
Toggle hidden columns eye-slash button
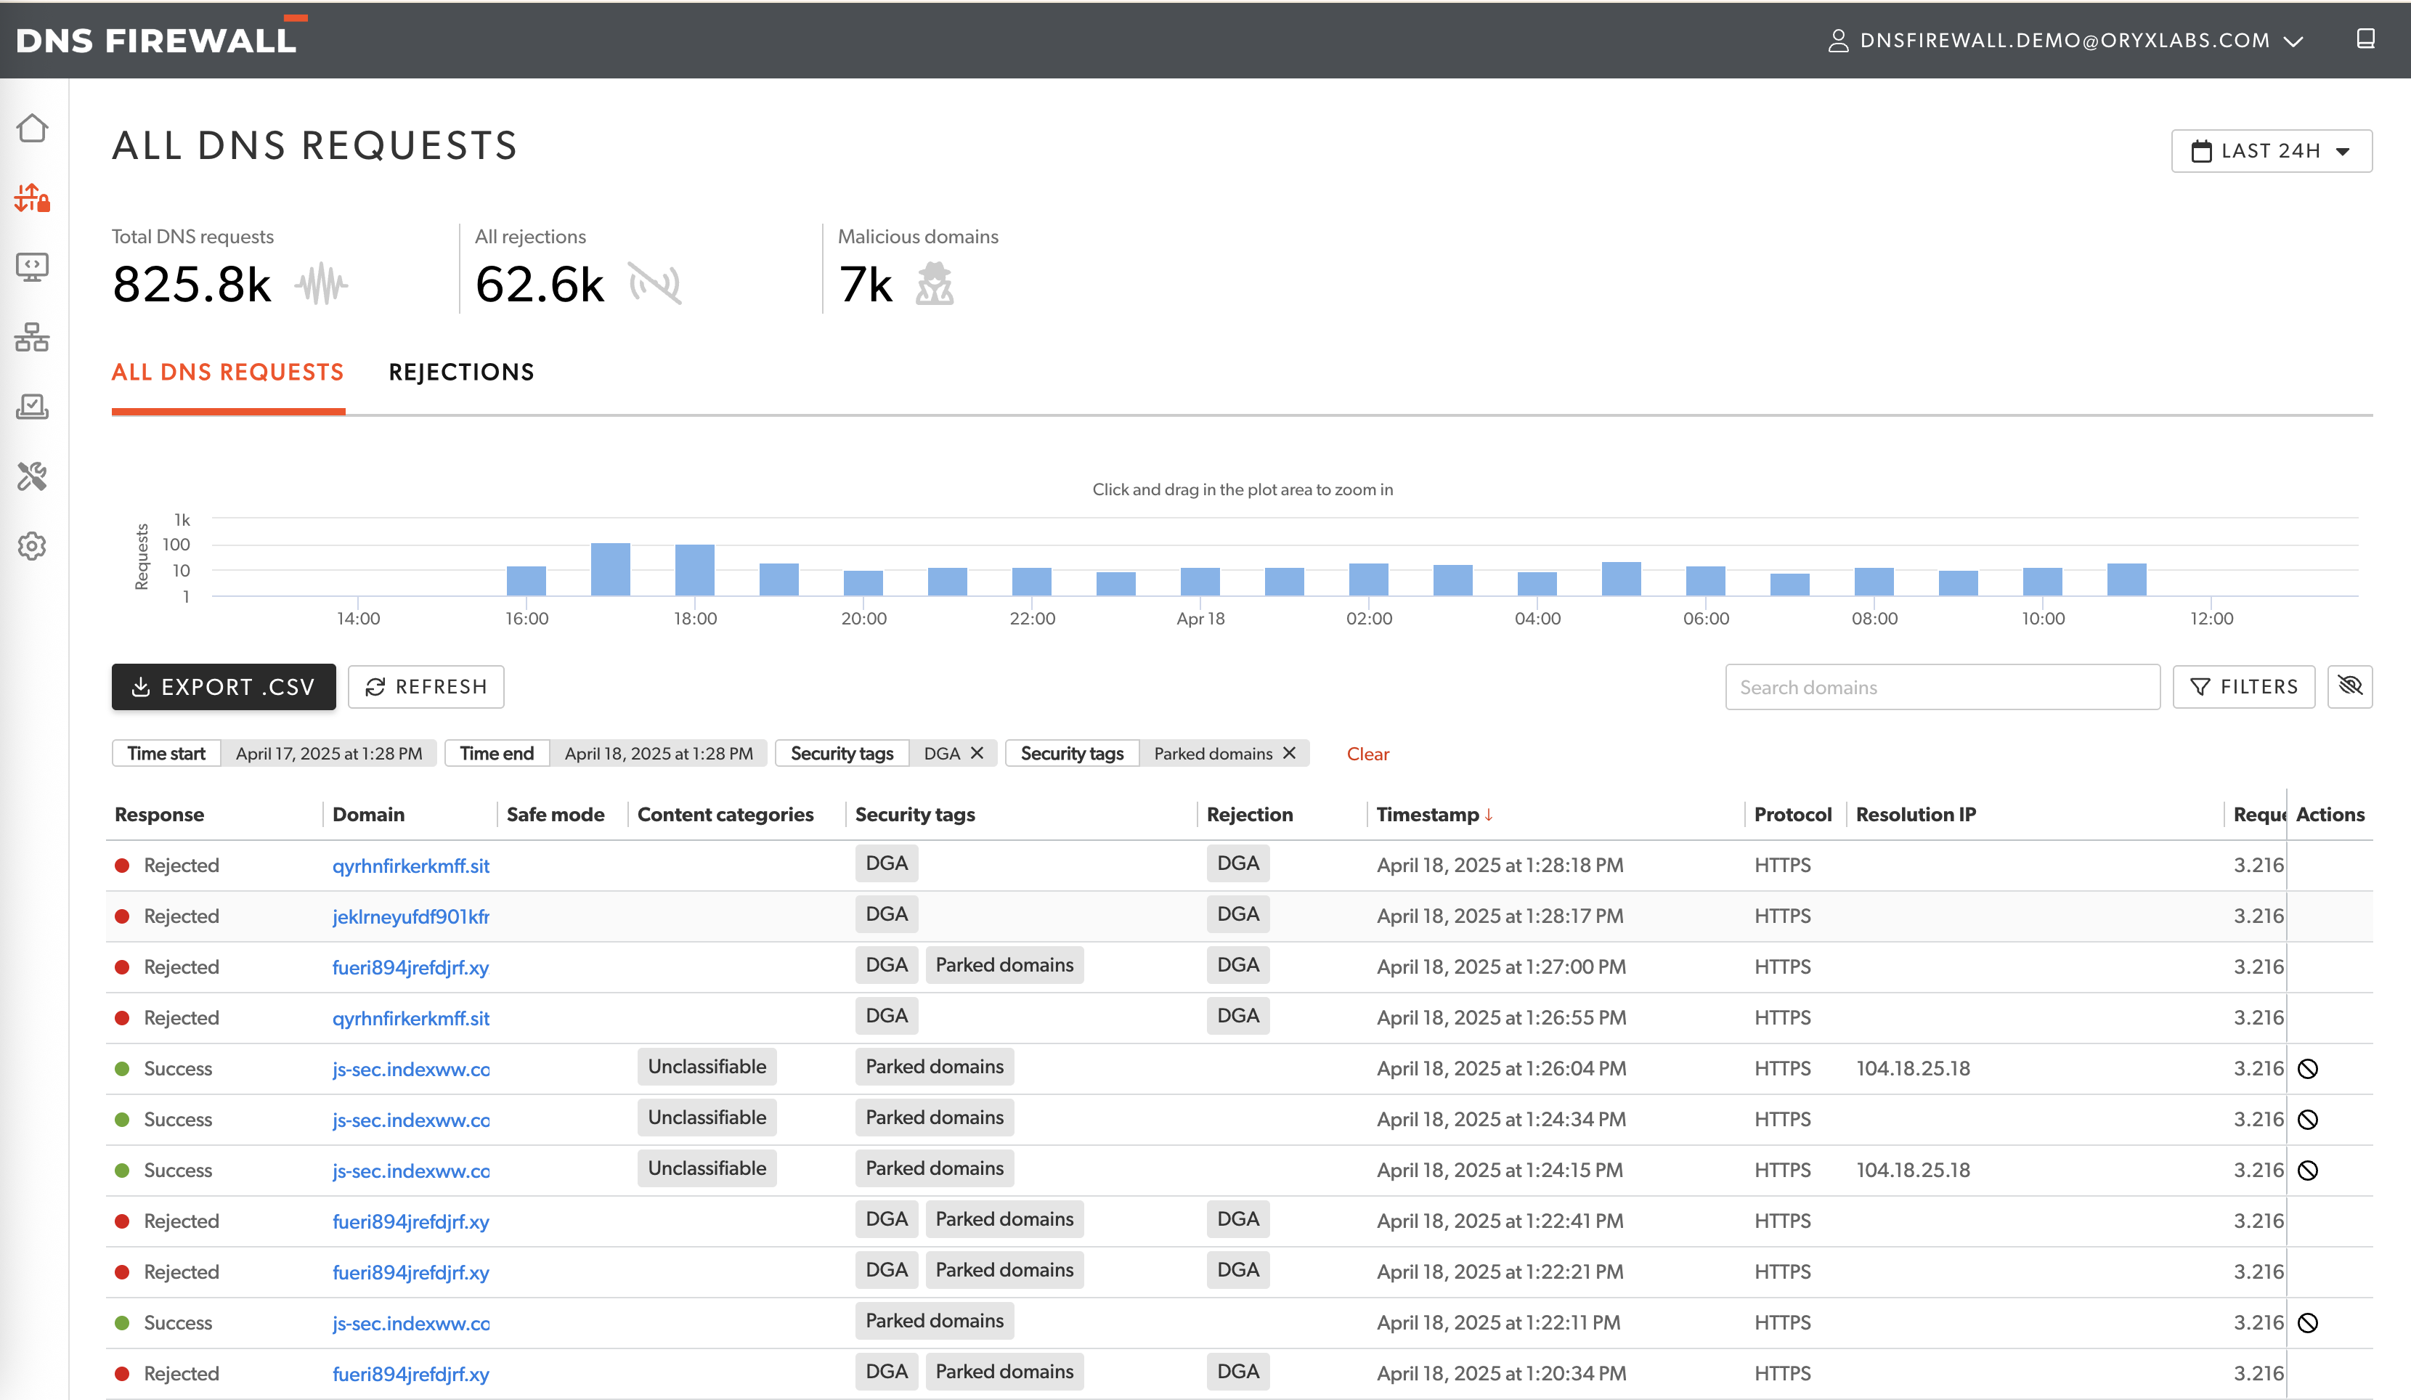2349,686
